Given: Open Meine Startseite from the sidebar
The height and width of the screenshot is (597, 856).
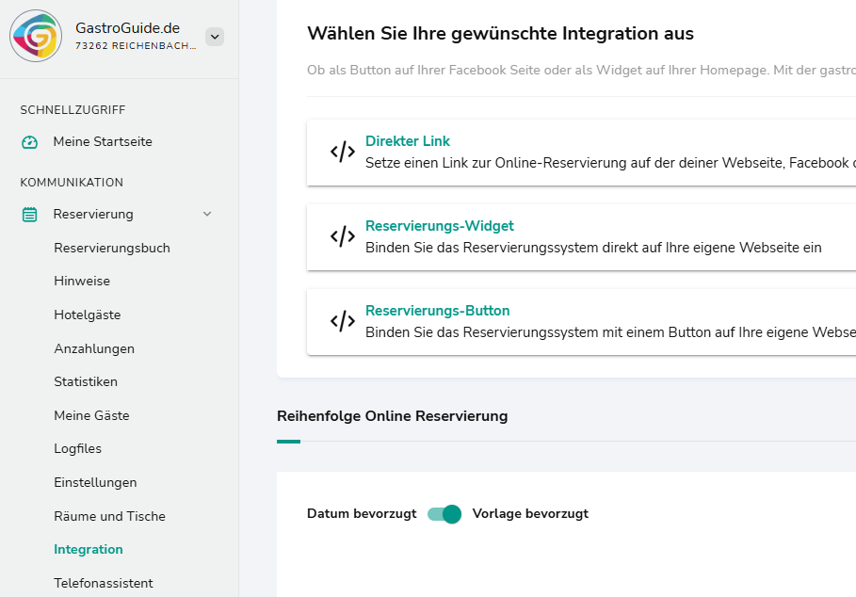Looking at the screenshot, I should pos(102,142).
